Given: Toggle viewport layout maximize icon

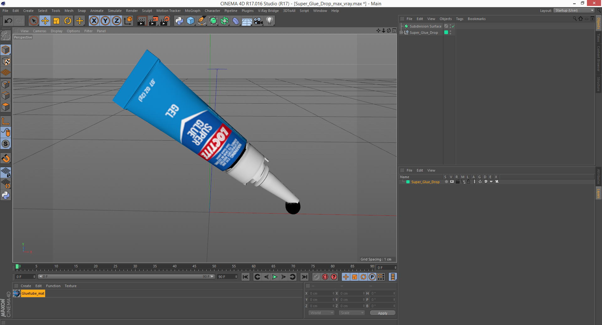Looking at the screenshot, I should 394,31.
